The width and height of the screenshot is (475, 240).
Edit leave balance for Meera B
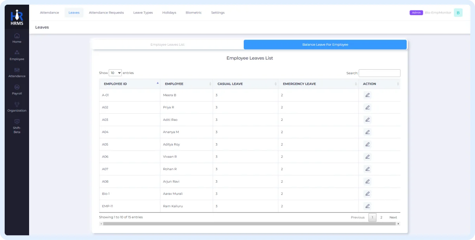click(367, 95)
